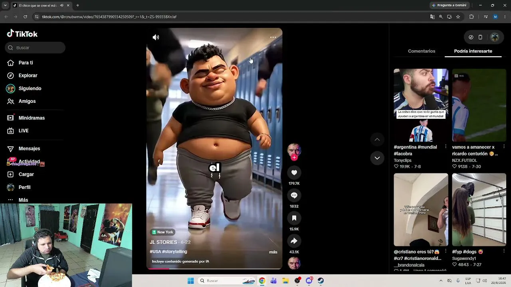Click the New York location tag
The width and height of the screenshot is (511, 287).
click(162, 232)
